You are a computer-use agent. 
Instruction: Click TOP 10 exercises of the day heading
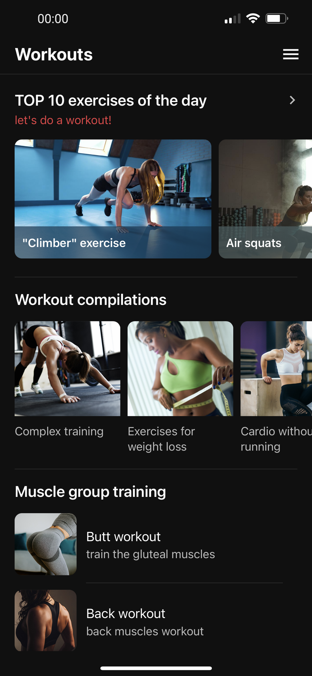click(x=111, y=100)
